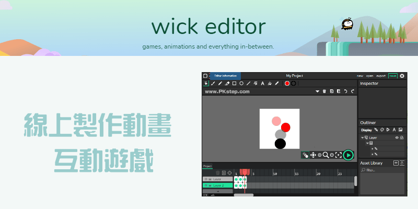Click frame number 10 on timeline ruler

(275, 174)
